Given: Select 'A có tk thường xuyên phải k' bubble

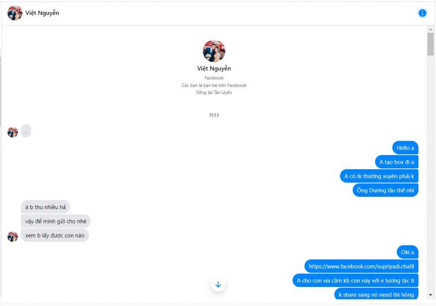Looking at the screenshot, I should [379, 176].
